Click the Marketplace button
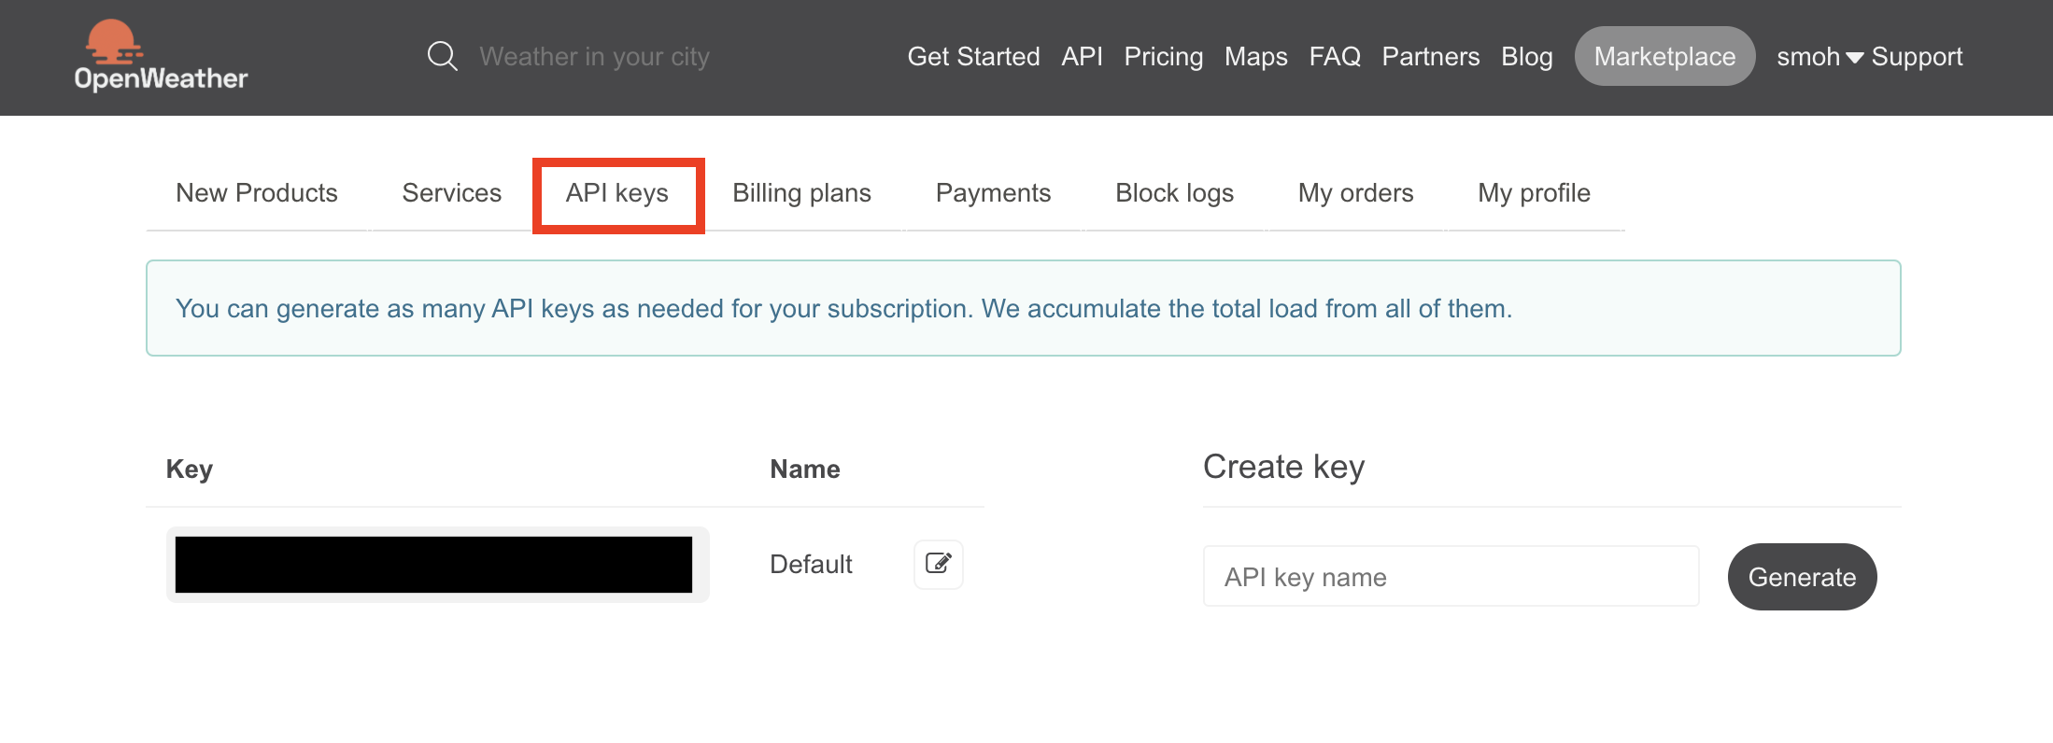This screenshot has height=743, width=2053. click(x=1664, y=56)
